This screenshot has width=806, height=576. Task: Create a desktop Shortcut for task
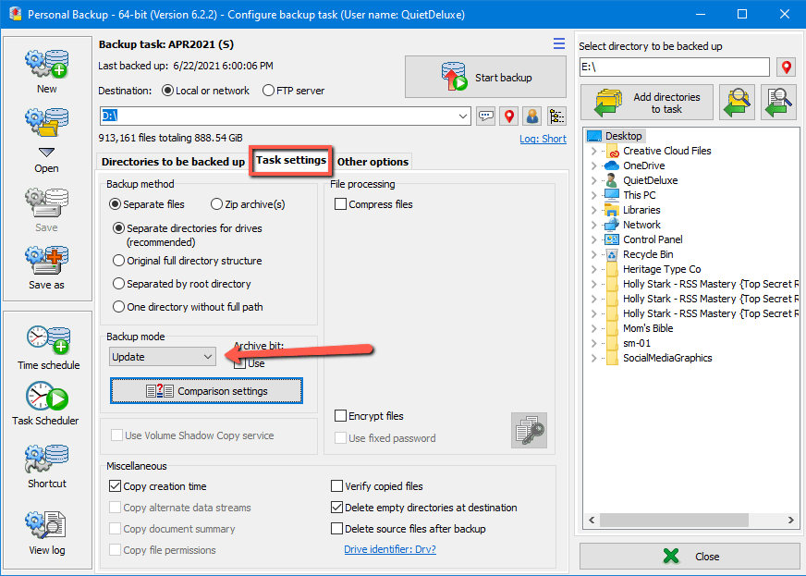tap(47, 467)
